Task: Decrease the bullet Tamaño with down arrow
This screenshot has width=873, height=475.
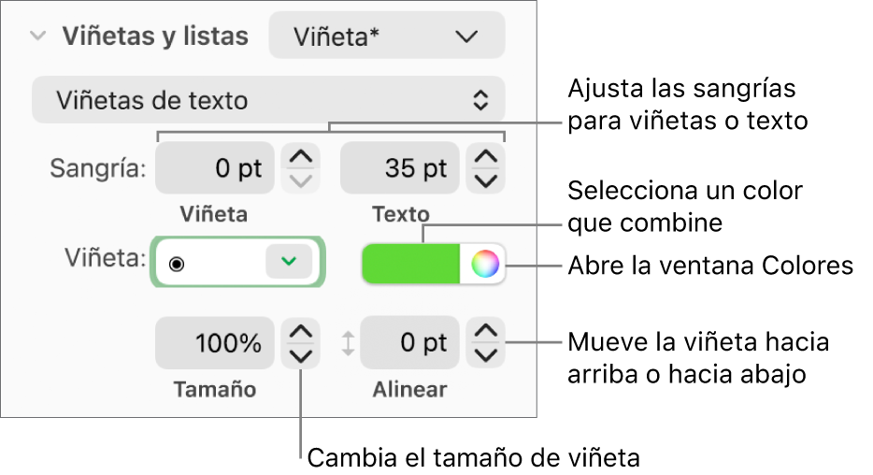Action: click(300, 355)
